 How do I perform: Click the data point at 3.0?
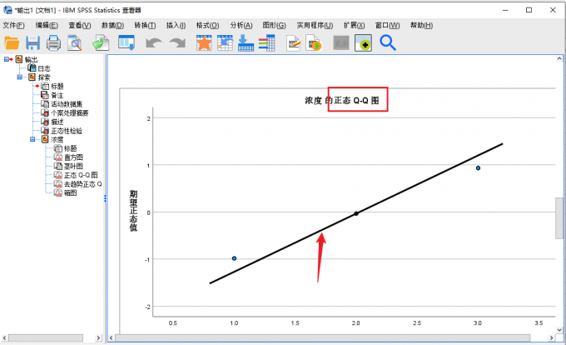point(478,168)
